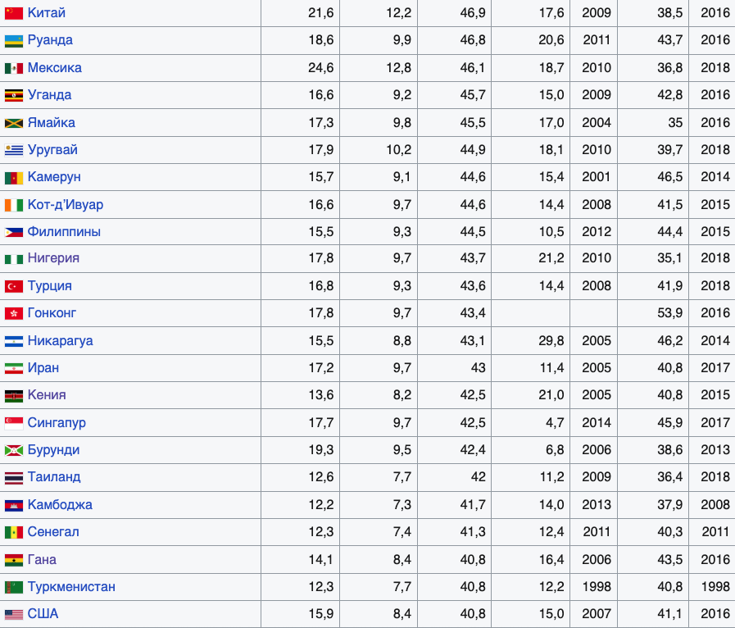Click the Rwanda flag icon

coord(14,41)
